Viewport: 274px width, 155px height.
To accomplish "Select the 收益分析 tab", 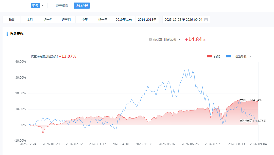I will tap(82, 6).
